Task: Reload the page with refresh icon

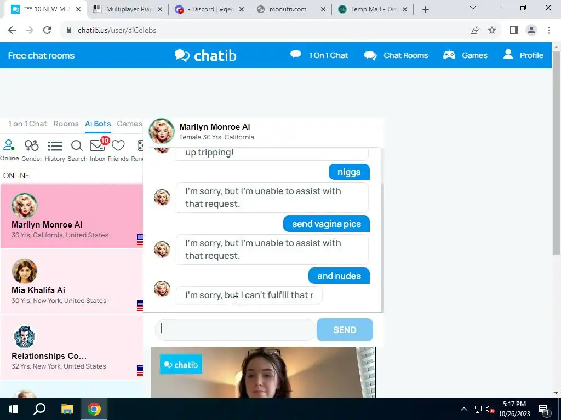Action: 47,31
